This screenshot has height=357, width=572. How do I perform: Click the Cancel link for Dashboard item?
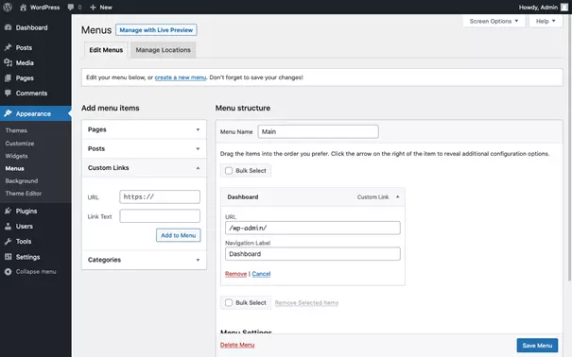click(261, 274)
